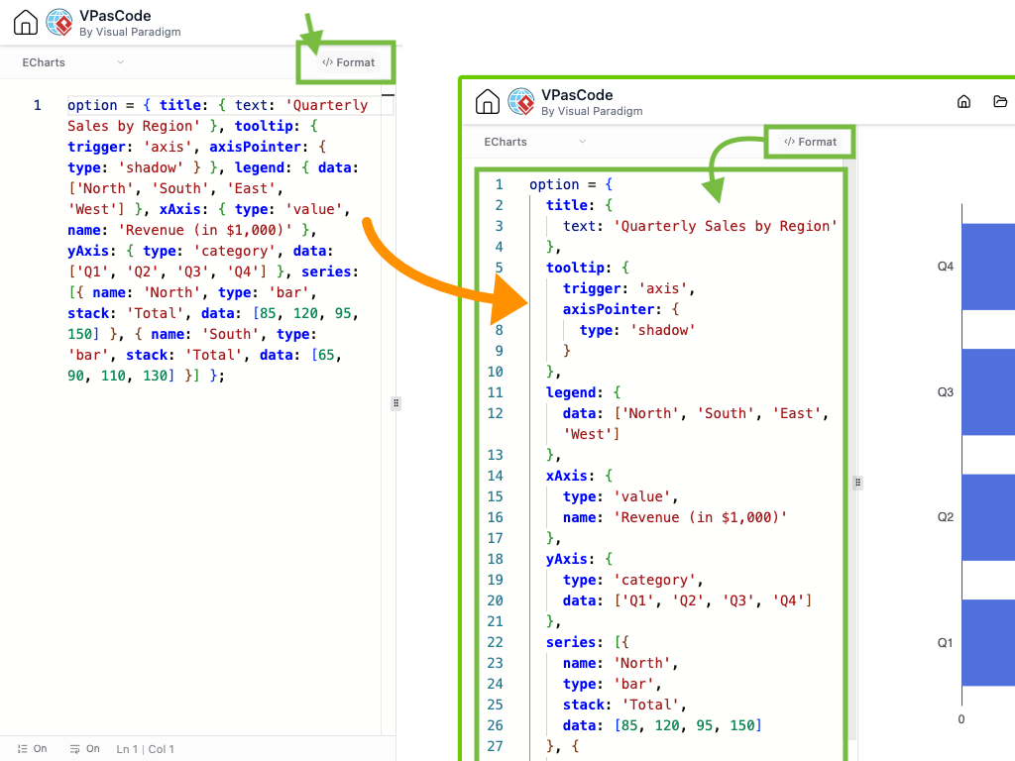This screenshot has width=1015, height=761.
Task: Click legend data array on line 12
Action: pos(695,424)
